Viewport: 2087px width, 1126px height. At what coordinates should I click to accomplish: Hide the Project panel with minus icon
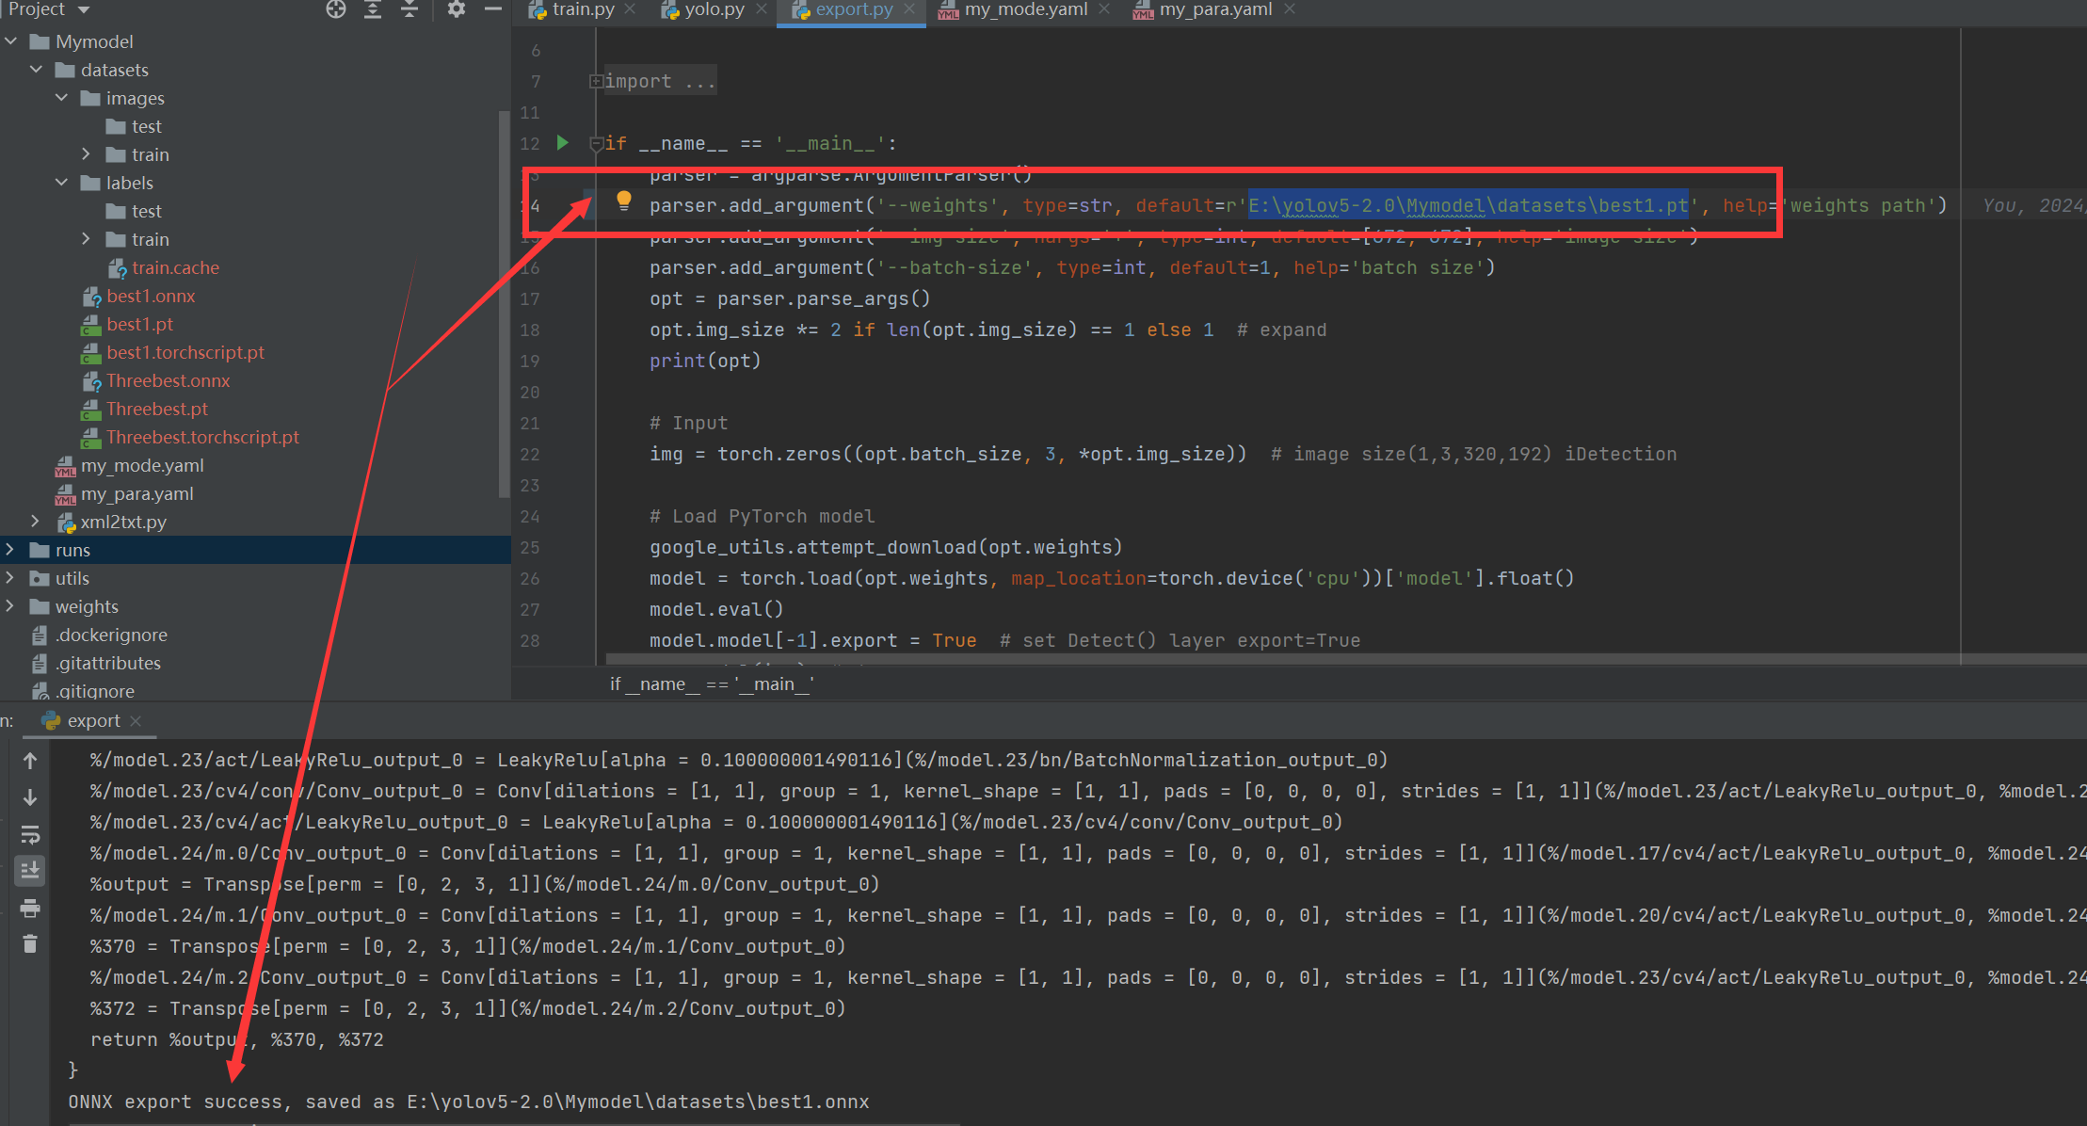[492, 9]
